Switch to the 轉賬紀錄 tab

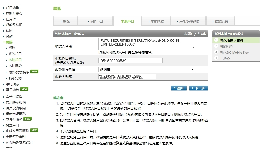(x=220, y=21)
